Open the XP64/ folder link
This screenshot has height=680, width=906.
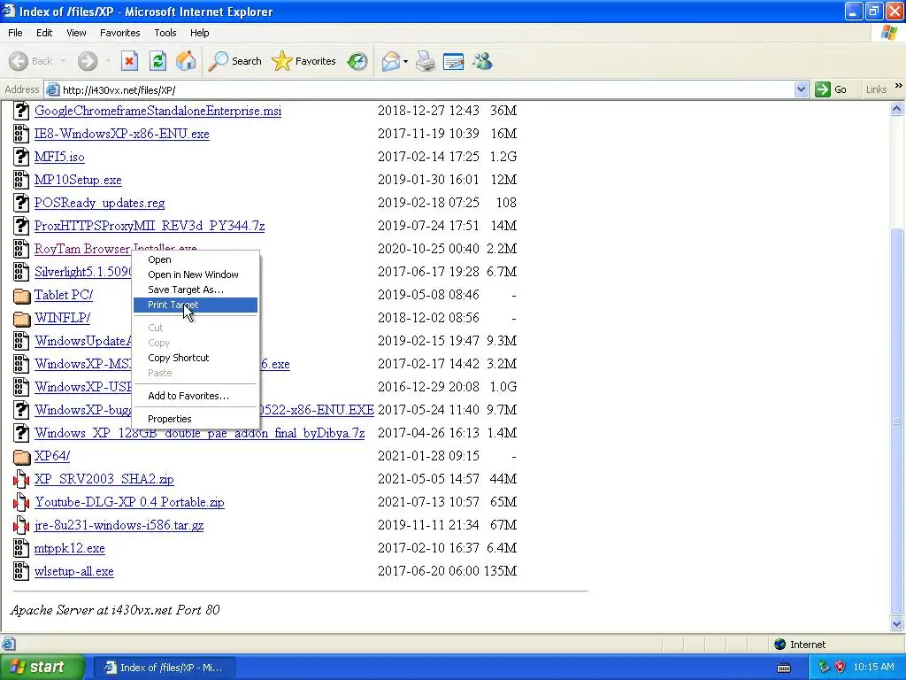pyautogui.click(x=52, y=456)
